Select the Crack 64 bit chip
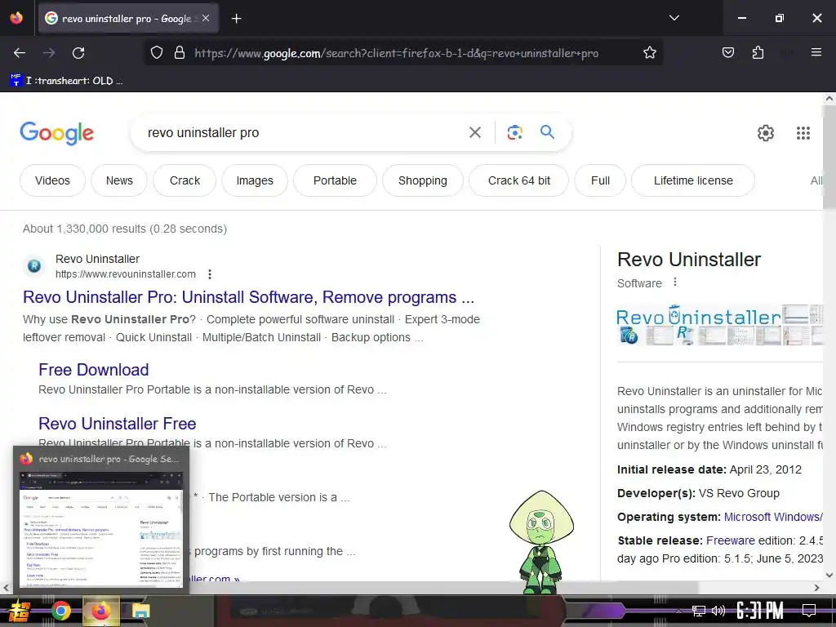The image size is (836, 627). tap(518, 180)
